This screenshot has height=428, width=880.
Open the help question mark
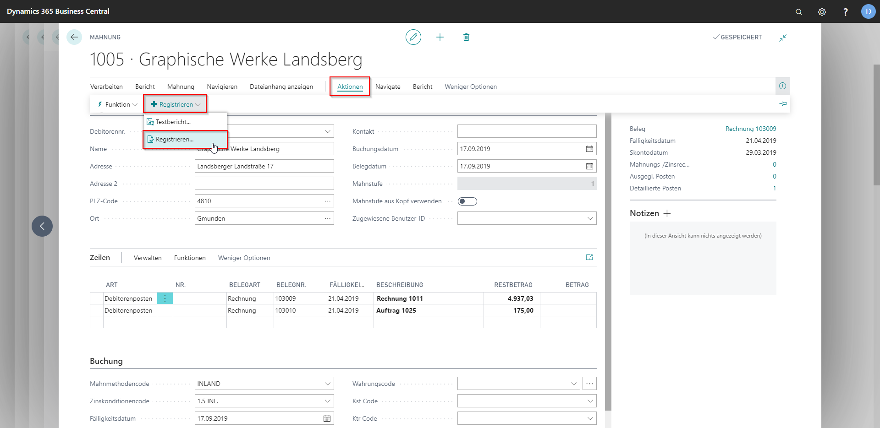coord(846,12)
